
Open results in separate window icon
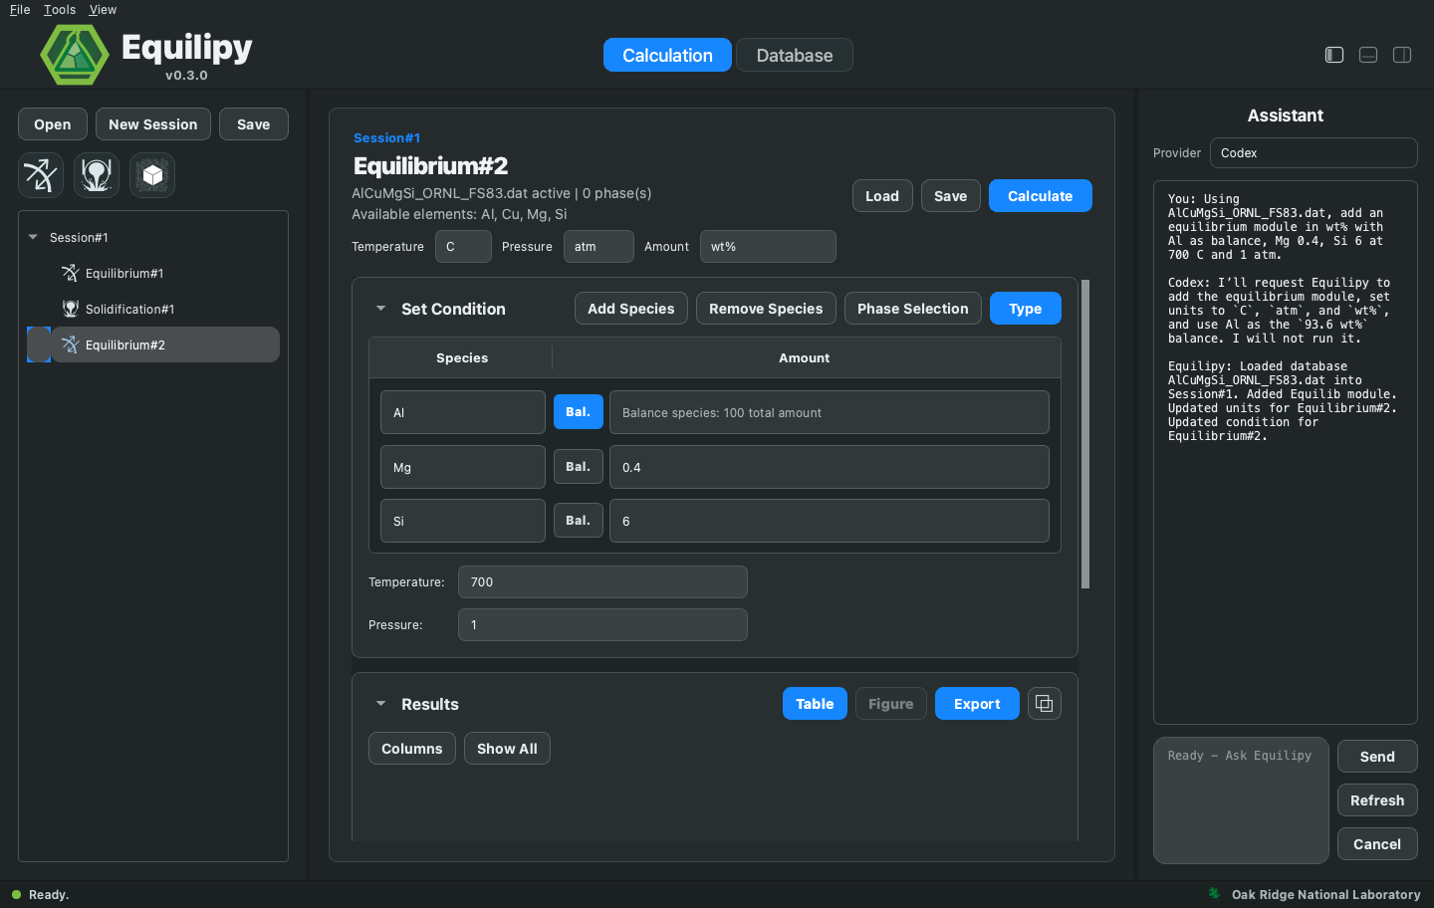point(1044,704)
